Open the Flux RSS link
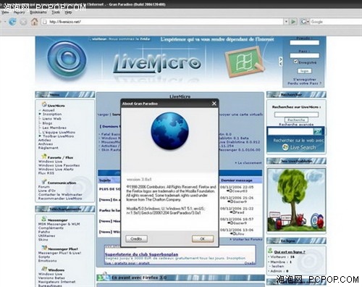The width and height of the screenshot is (362, 287). (46, 173)
